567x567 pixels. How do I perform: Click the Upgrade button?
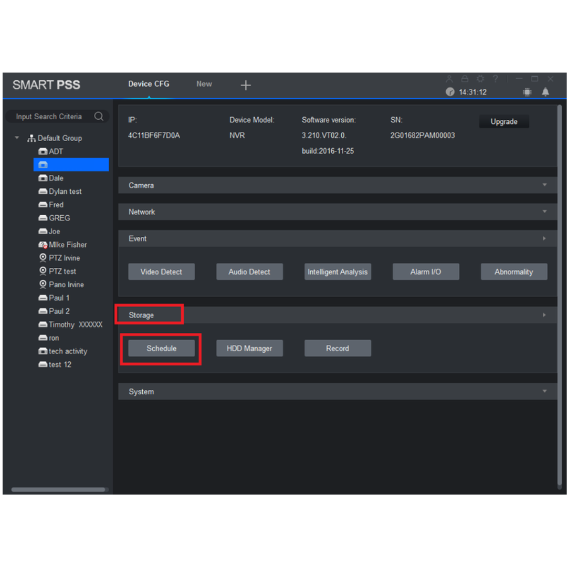(503, 121)
